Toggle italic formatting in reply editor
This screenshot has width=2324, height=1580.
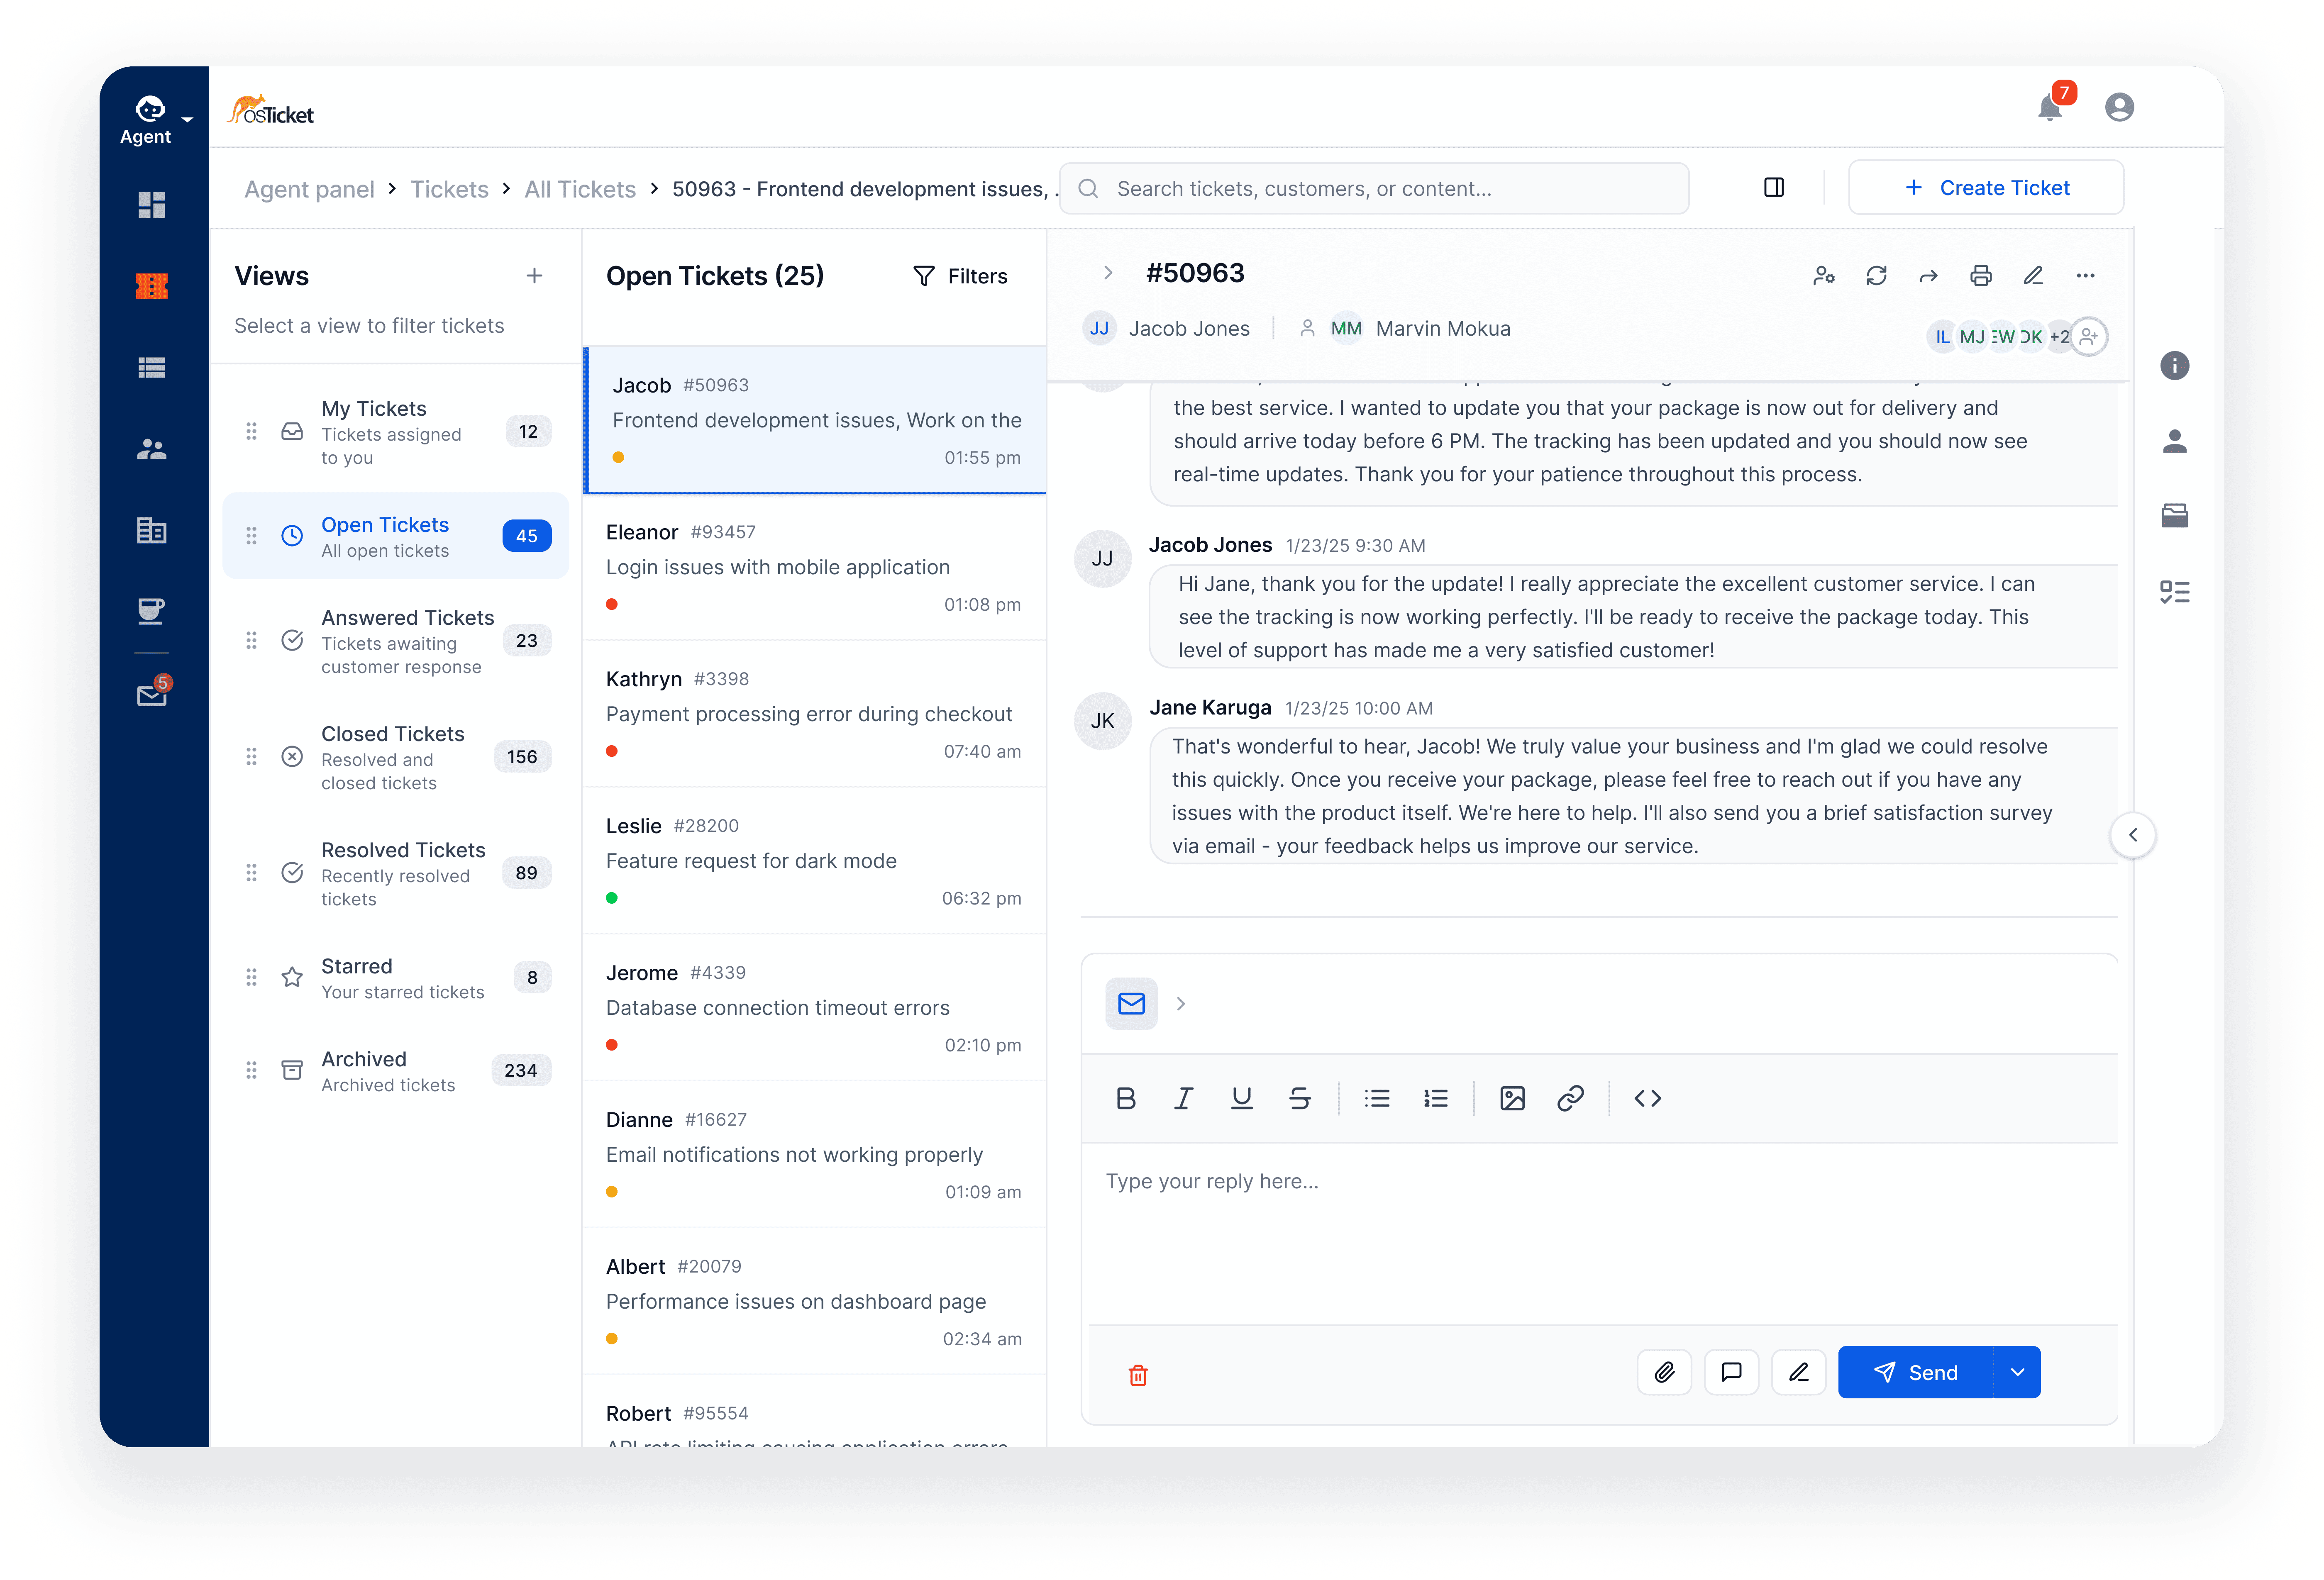click(x=1183, y=1098)
